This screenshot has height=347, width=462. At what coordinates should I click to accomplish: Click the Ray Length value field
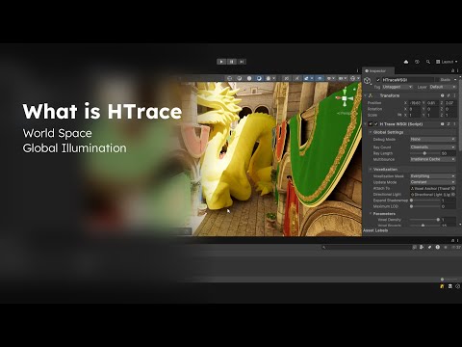[x=449, y=153]
